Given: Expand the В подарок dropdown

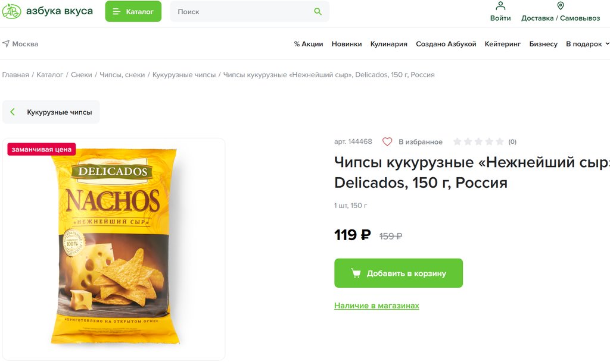Looking at the screenshot, I should pos(606,44).
